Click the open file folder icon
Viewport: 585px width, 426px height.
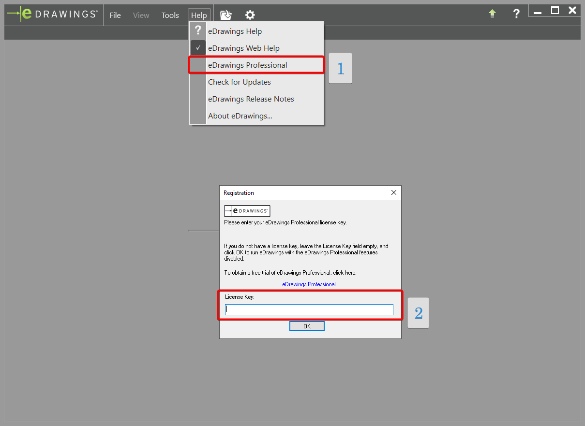(226, 15)
